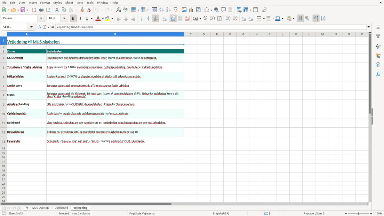The width and height of the screenshot is (384, 216).
Task: Sort Ascending toolbar icon
Action: 162,10
